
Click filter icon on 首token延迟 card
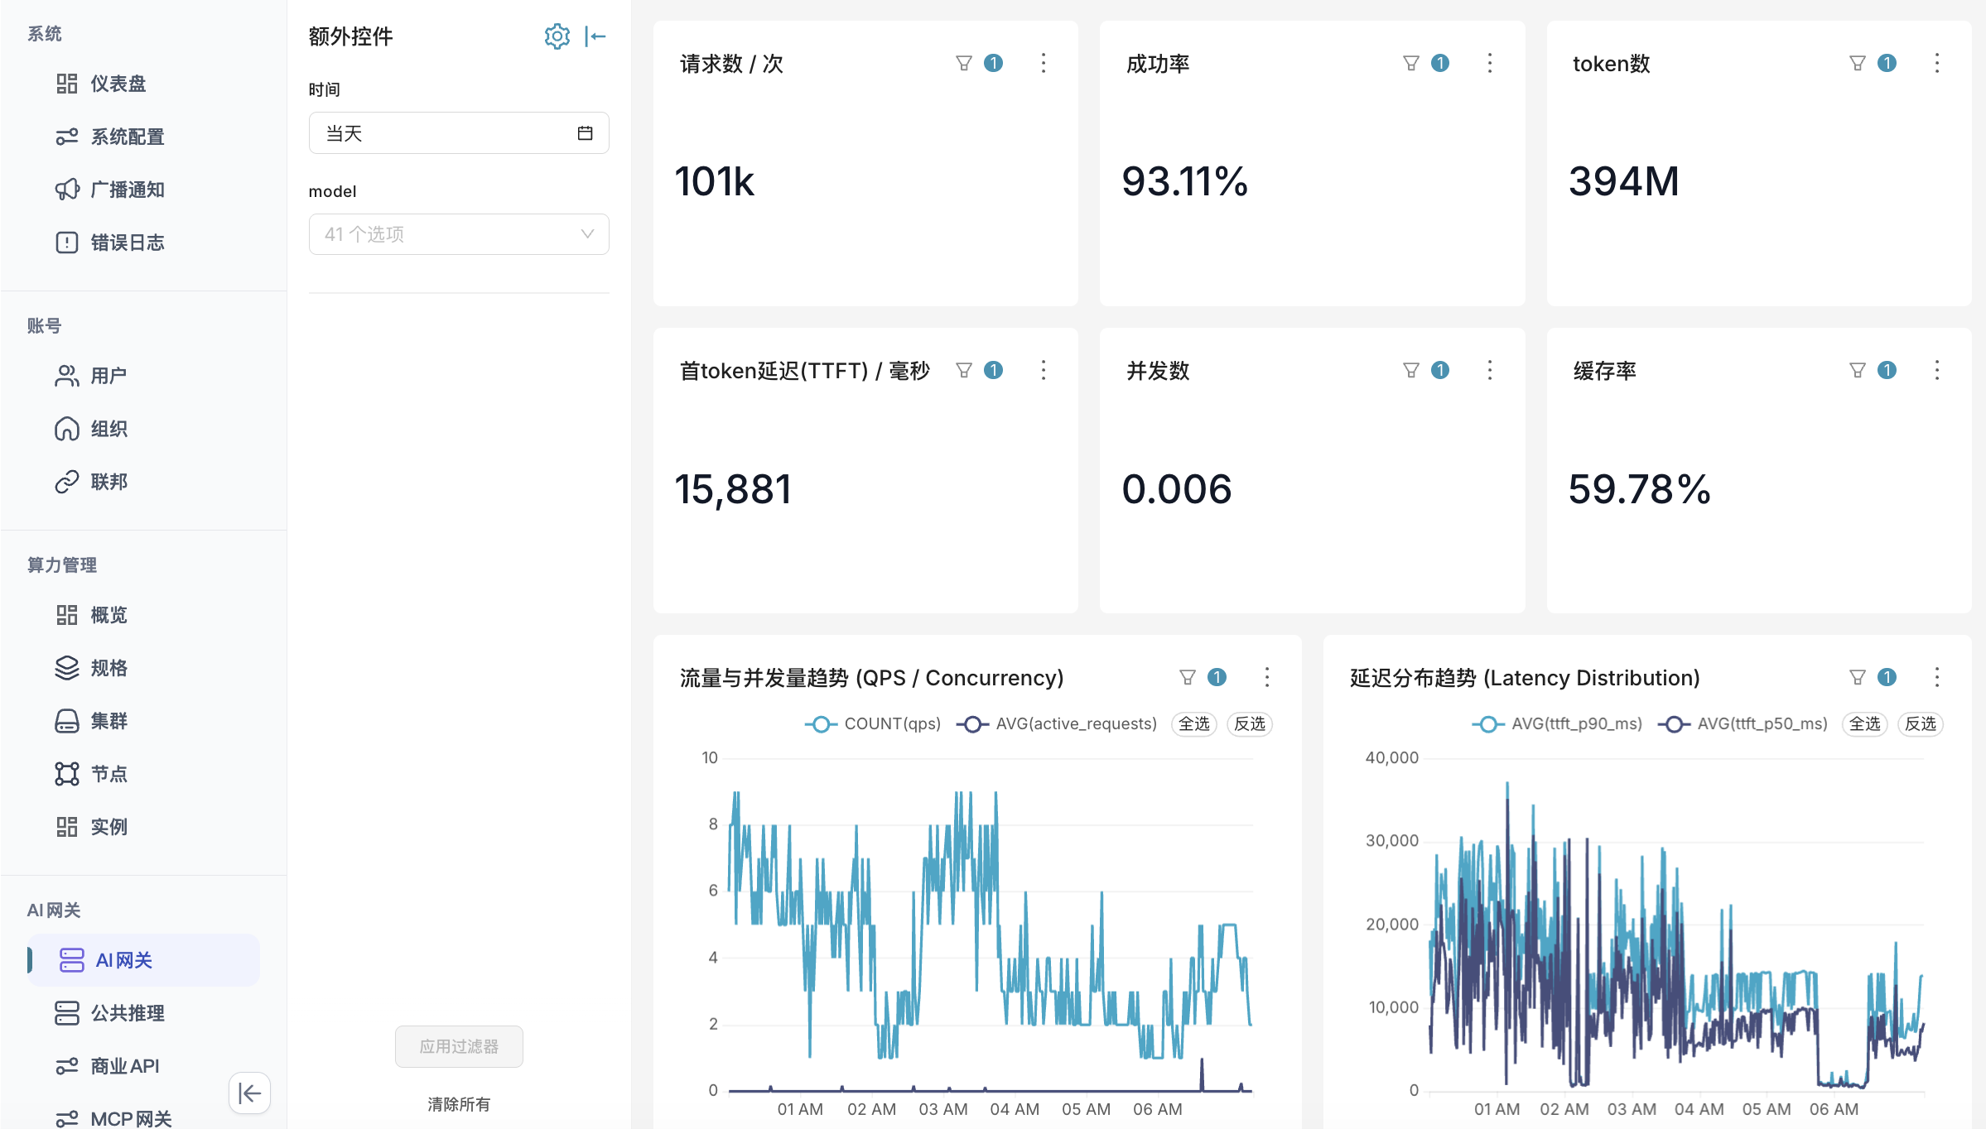(x=963, y=370)
